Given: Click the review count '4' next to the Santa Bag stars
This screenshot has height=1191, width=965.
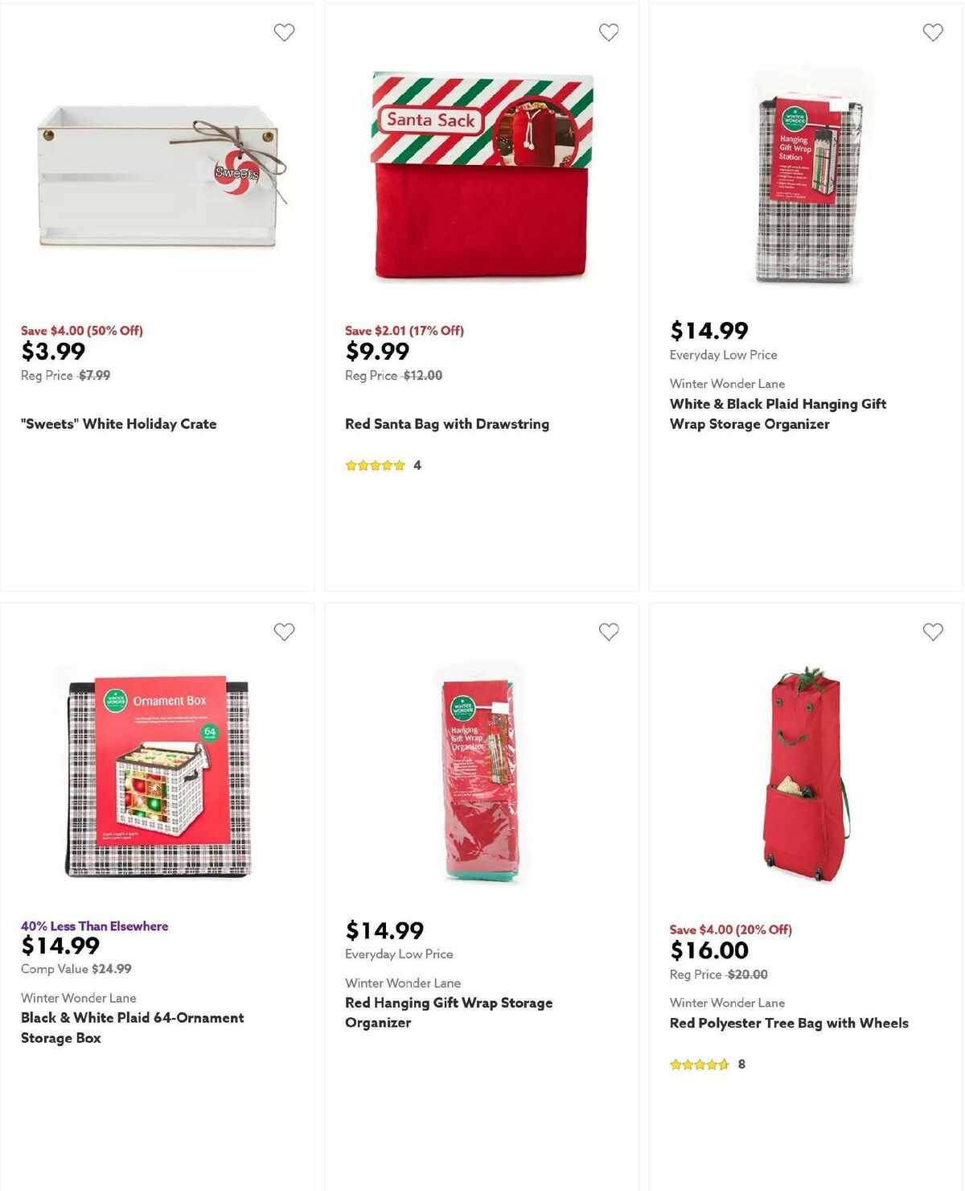Looking at the screenshot, I should (417, 465).
